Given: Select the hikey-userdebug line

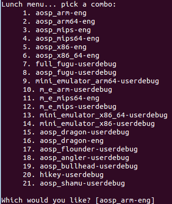Looking at the screenshot, I should (x=72, y=175).
